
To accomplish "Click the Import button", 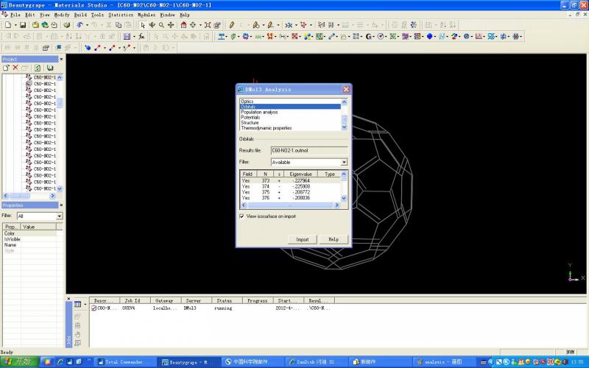I will point(302,239).
